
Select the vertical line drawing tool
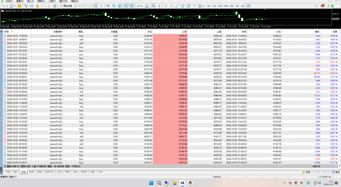(x=166, y=6)
